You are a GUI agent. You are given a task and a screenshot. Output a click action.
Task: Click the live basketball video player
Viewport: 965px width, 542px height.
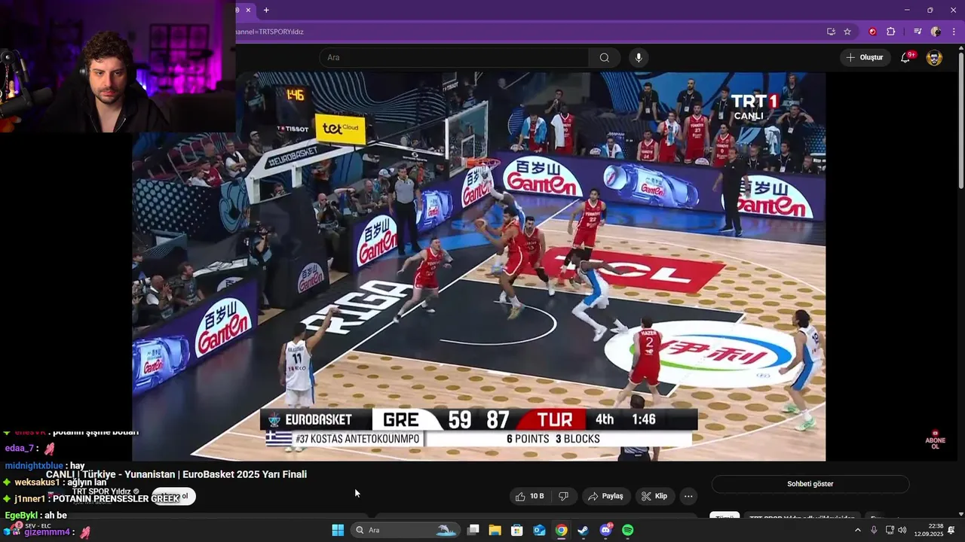479,266
